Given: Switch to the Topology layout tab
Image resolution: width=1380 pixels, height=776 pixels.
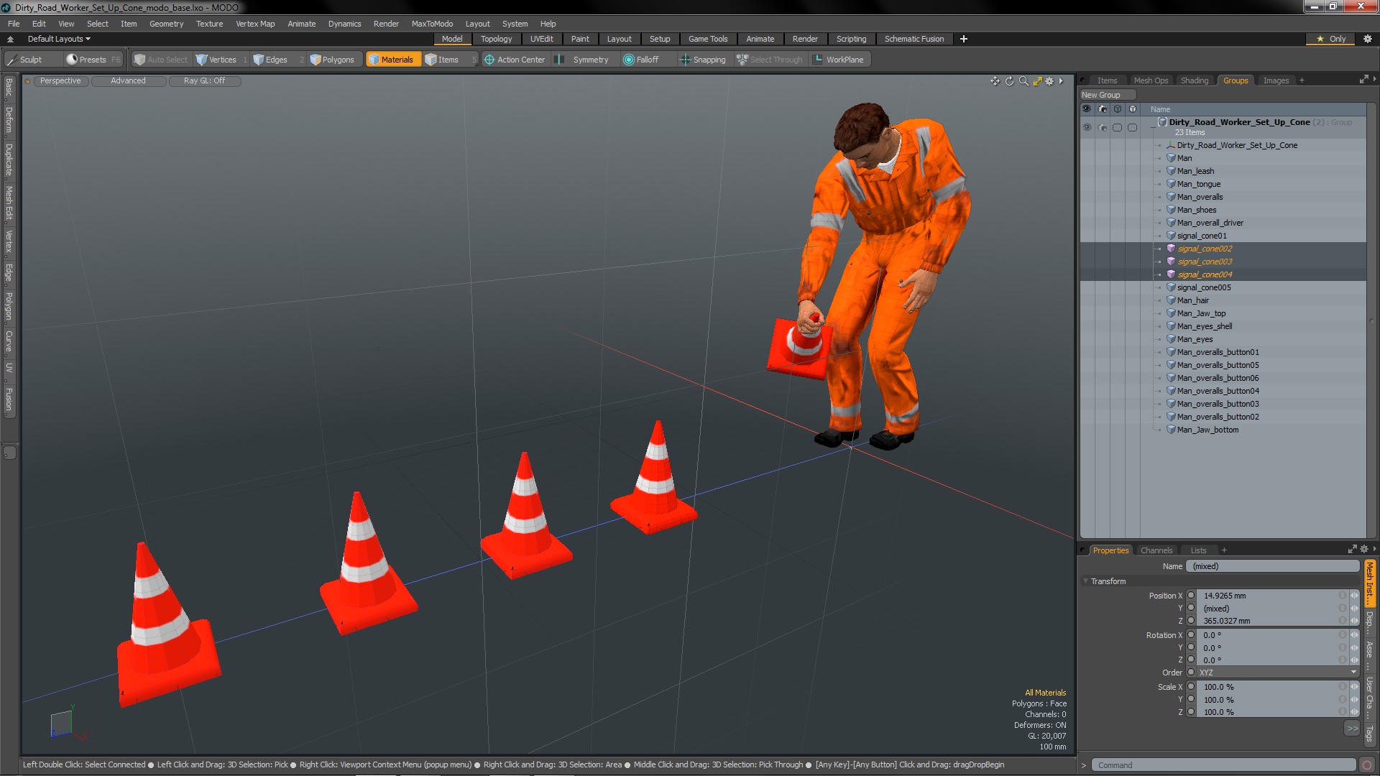Looking at the screenshot, I should coord(496,39).
